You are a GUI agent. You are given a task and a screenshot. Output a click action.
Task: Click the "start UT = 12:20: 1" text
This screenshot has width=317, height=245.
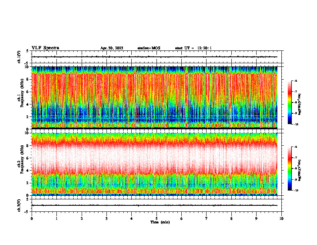(193, 48)
